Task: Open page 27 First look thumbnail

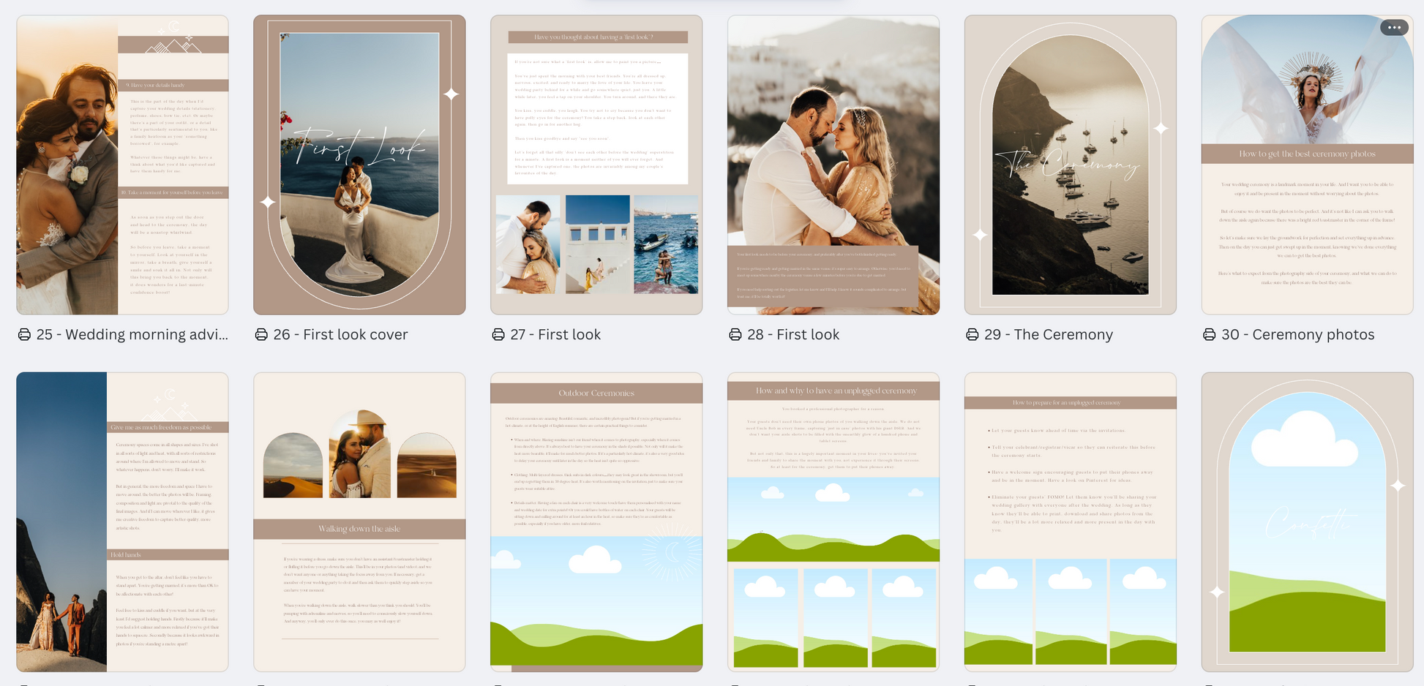Action: (x=596, y=165)
